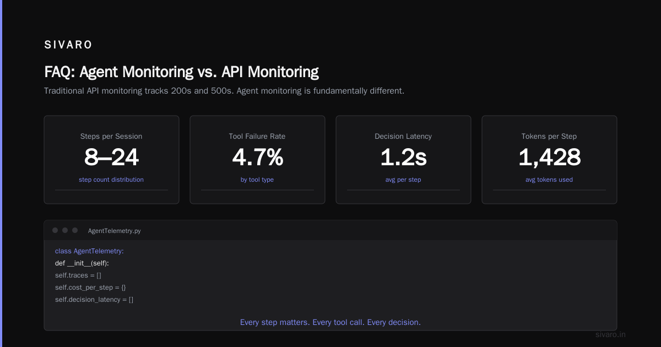Image resolution: width=661 pixels, height=347 pixels.
Task: Click the first window dot in code header
Action: click(x=55, y=230)
